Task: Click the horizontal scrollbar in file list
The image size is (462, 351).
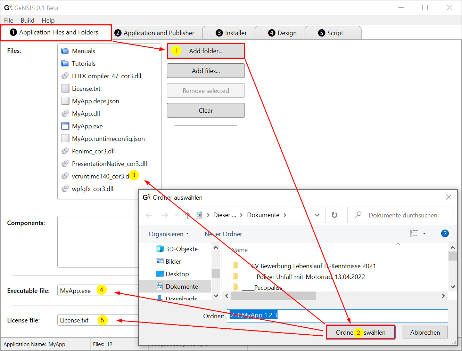Action: pyautogui.click(x=274, y=296)
